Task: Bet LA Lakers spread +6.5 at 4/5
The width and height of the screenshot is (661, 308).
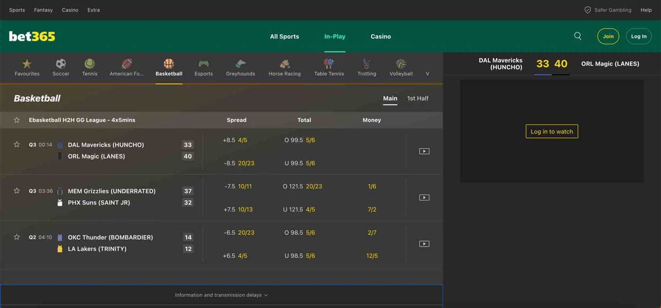Action: pos(236,256)
